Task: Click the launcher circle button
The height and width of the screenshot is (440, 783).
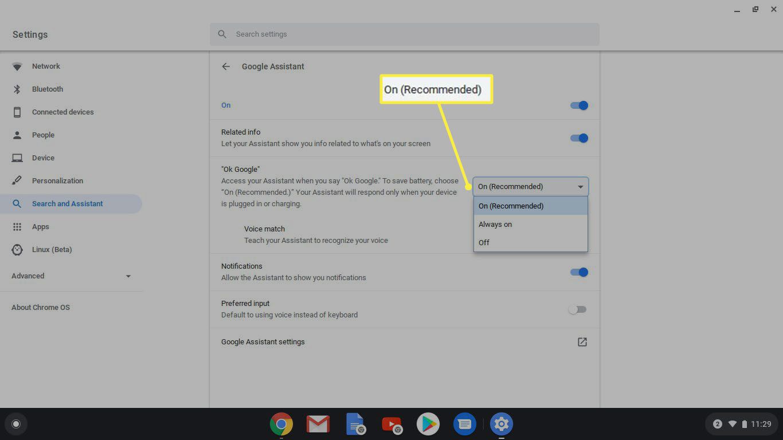Action: [x=16, y=424]
